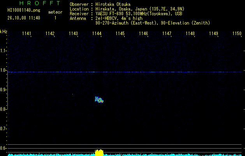
Task: Select the 1150 time axis label
Action: tap(237, 34)
